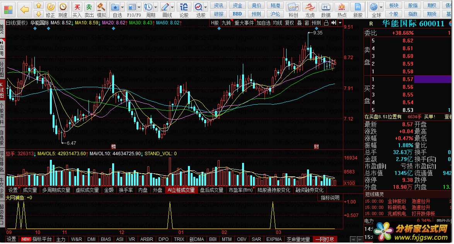The image size is (454, 244).
Task: Click the left scroll arrow under the indicator tabs
Action: pyautogui.click(x=353, y=239)
